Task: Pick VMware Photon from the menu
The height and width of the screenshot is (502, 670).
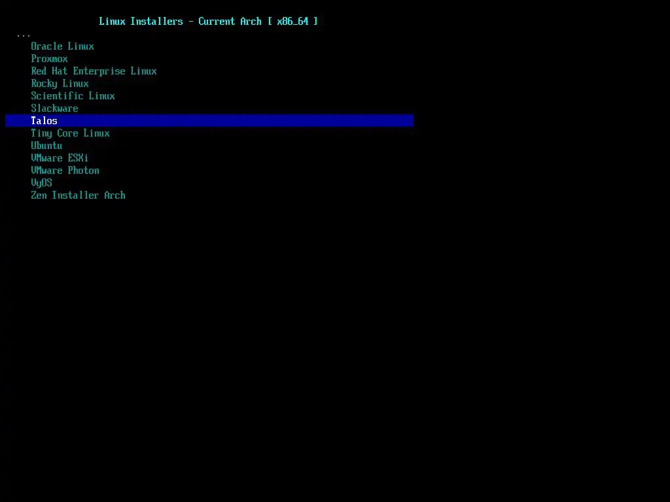Action: 65,171
